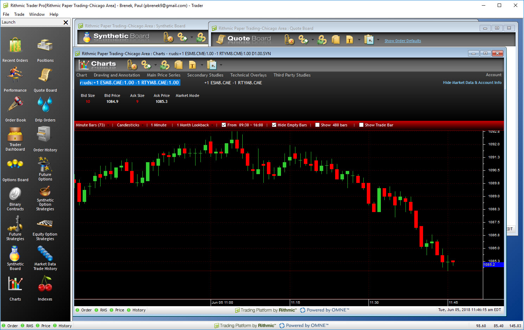Open the 1 Month Lookback dropdown

click(x=194, y=125)
